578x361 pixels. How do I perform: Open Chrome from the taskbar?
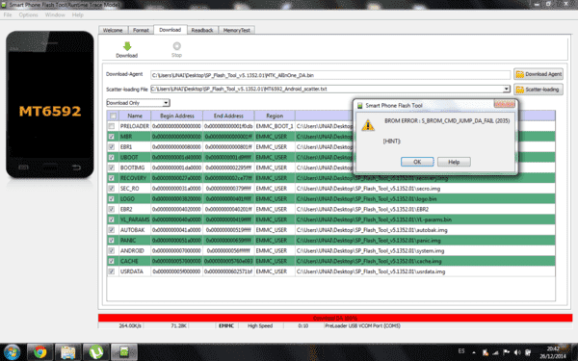coord(40,351)
